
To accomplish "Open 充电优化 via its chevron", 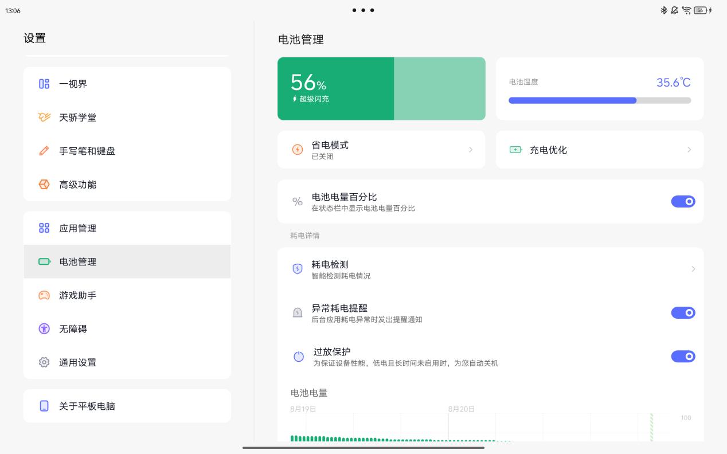I will [689, 150].
